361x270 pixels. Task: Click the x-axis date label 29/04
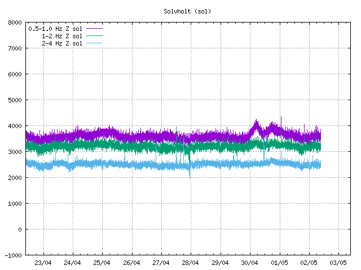click(x=221, y=263)
